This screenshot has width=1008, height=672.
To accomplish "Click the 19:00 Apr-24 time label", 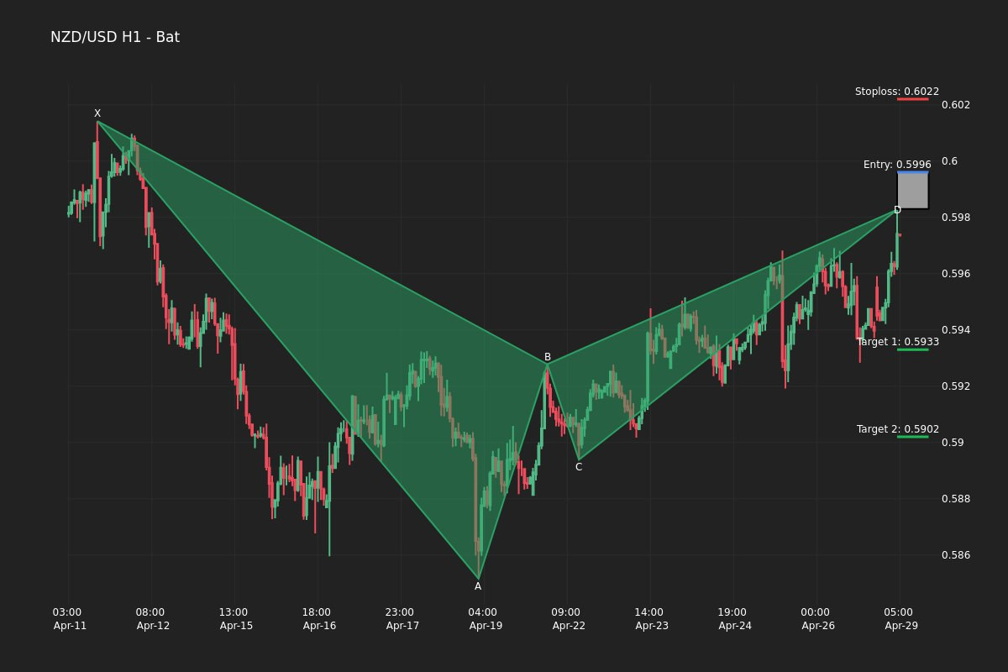I will click(x=733, y=619).
